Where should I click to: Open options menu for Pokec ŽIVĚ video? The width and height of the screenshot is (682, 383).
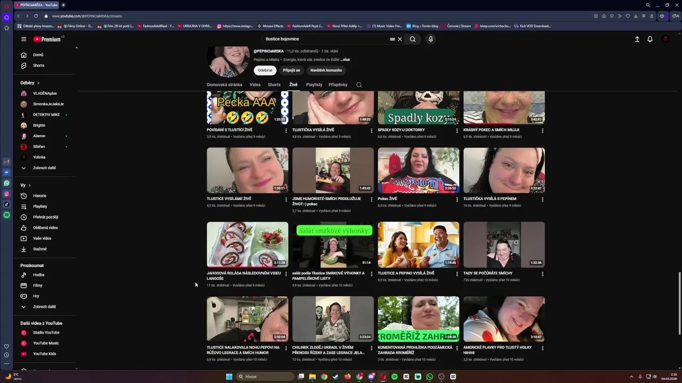[457, 199]
